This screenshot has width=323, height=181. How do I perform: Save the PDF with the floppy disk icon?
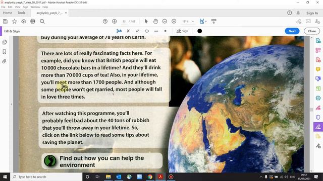[x=5, y=21]
